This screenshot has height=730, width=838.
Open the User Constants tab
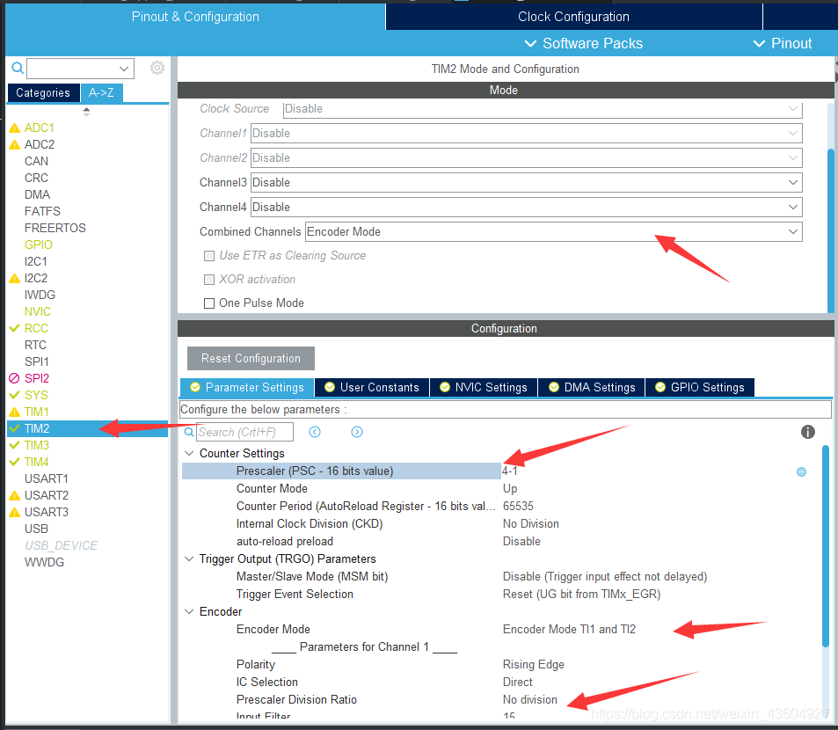pyautogui.click(x=372, y=388)
